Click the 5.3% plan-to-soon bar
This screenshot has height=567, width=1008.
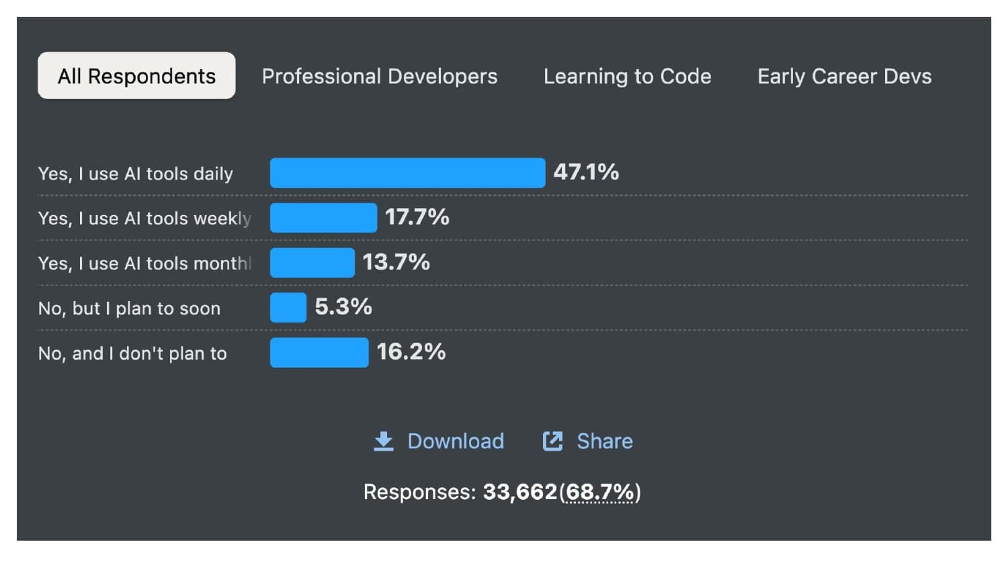pyautogui.click(x=288, y=308)
